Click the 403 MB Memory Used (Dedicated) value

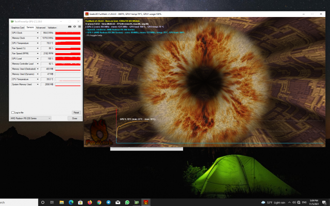[47, 69]
